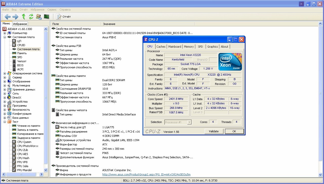The width and height of the screenshot is (324, 184).
Task: Select Чипсет in the sidebar tree
Action: pos(22,61)
